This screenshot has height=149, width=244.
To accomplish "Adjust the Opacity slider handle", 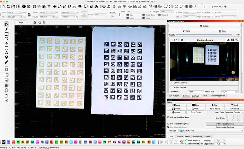I will click(232, 35).
